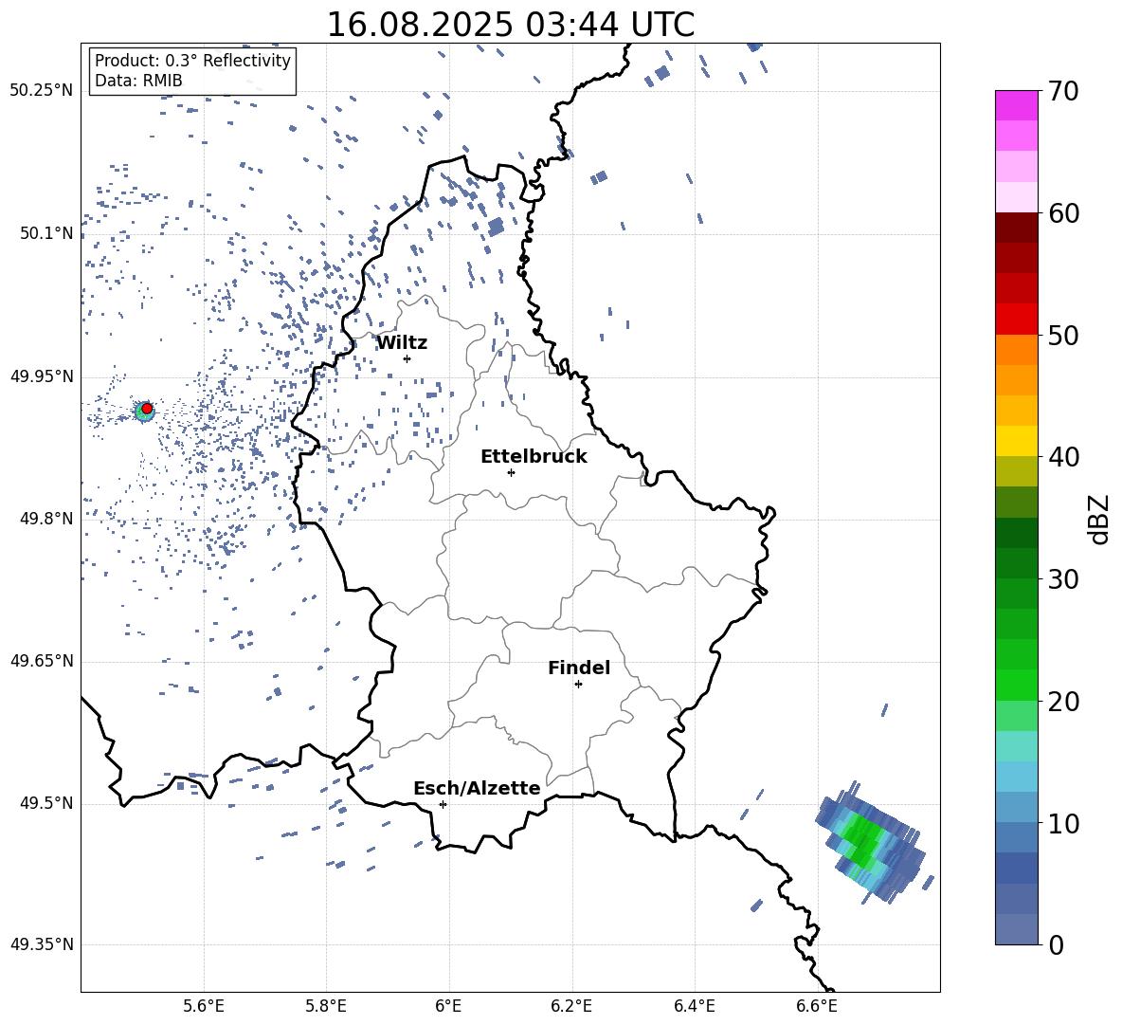Click the latitude label 50.1°N
Image resolution: width=1122 pixels, height=1025 pixels.
point(46,233)
